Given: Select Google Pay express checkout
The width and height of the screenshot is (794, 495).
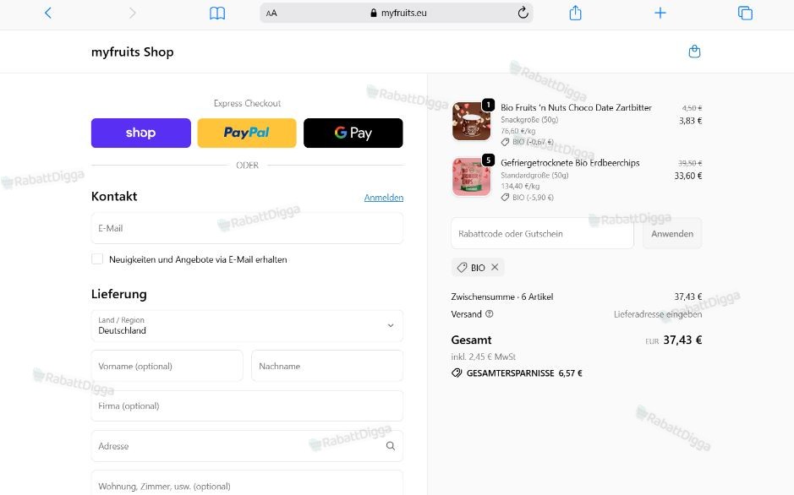Looking at the screenshot, I should 353,133.
